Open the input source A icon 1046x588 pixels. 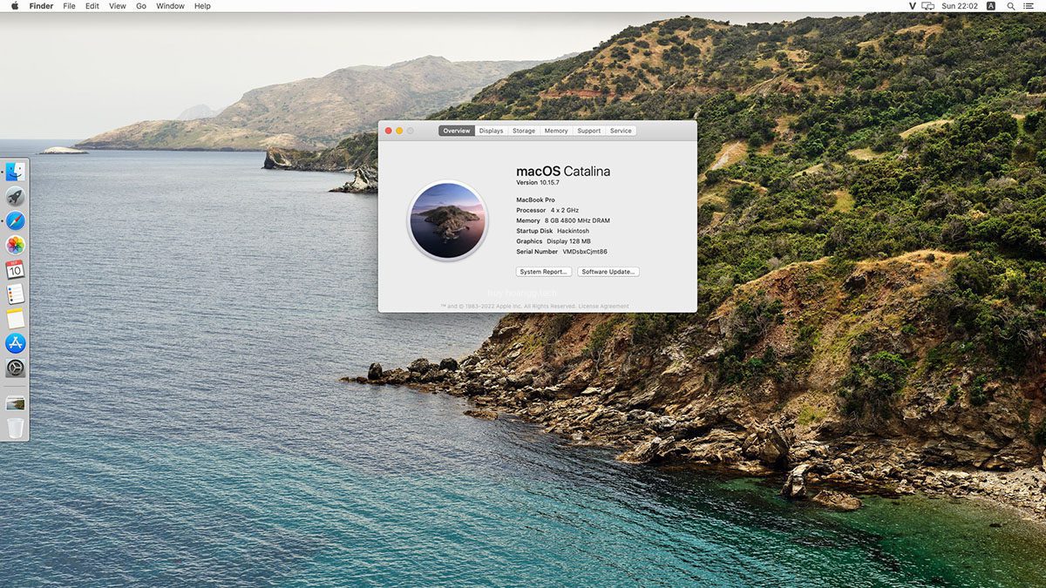coord(991,6)
